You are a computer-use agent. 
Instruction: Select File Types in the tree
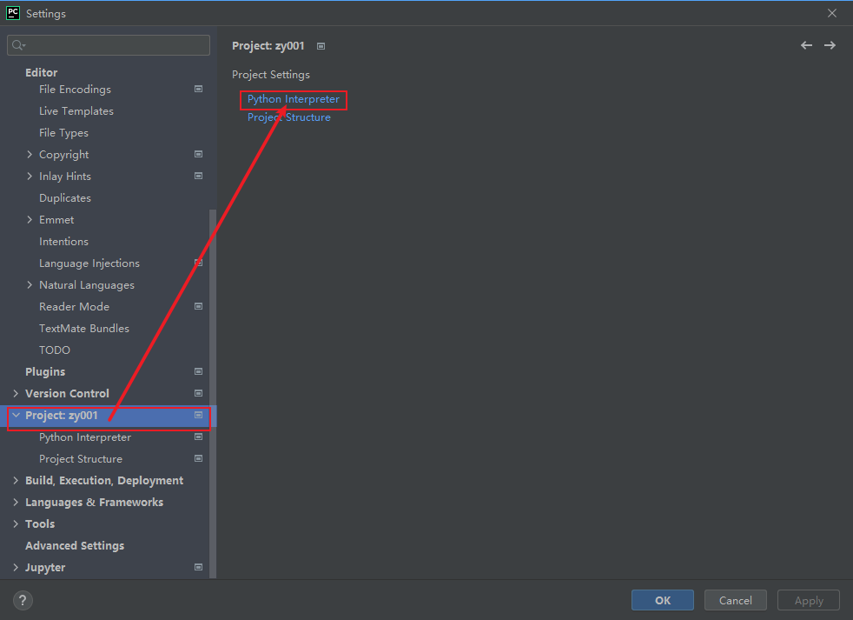[x=63, y=133]
